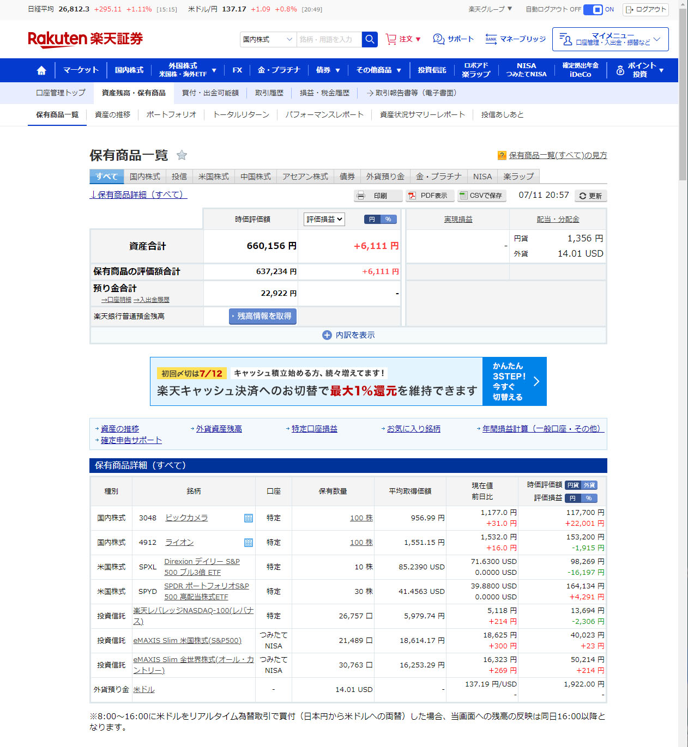
Task: Open the 投資信託 navigation menu item
Action: pyautogui.click(x=432, y=70)
